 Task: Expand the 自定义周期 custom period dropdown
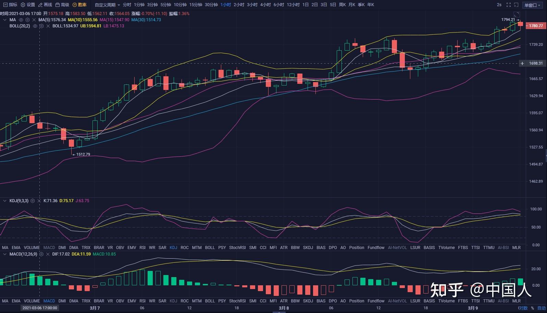click(107, 5)
